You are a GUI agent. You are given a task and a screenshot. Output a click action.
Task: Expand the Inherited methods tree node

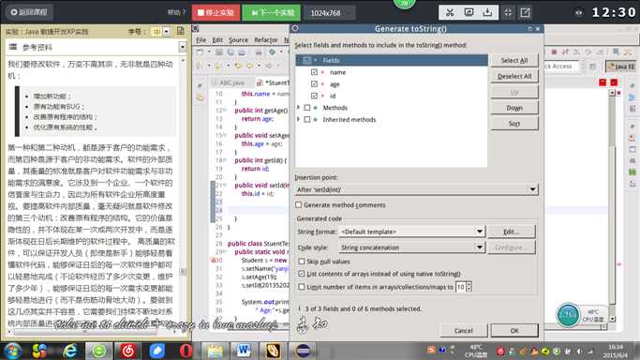(299, 119)
